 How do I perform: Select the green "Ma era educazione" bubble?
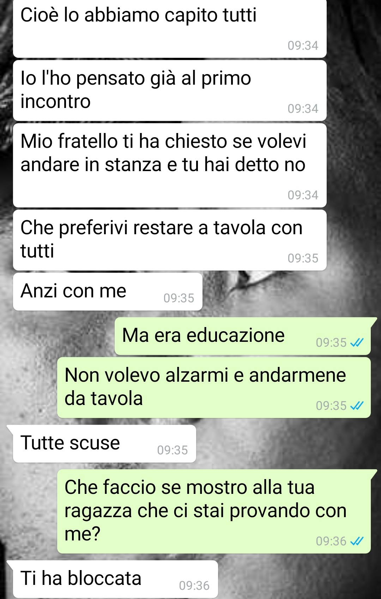pyautogui.click(x=243, y=336)
